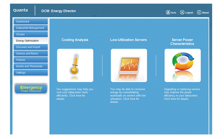
Task: Open Settings in the sidebar
Action: point(31,73)
